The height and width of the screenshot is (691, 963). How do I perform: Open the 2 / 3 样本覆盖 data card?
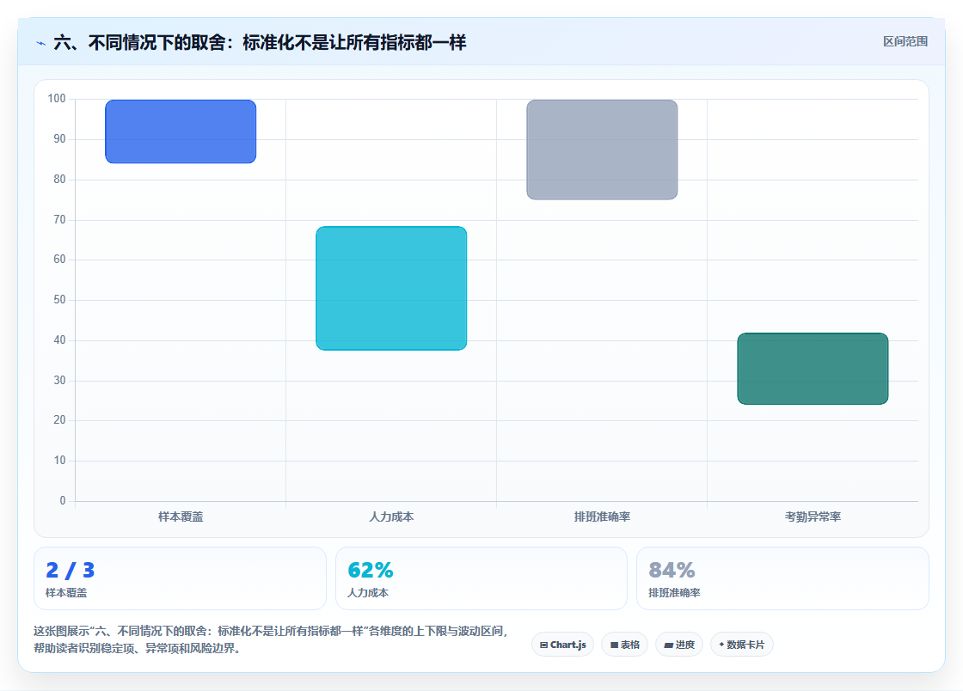click(180, 578)
